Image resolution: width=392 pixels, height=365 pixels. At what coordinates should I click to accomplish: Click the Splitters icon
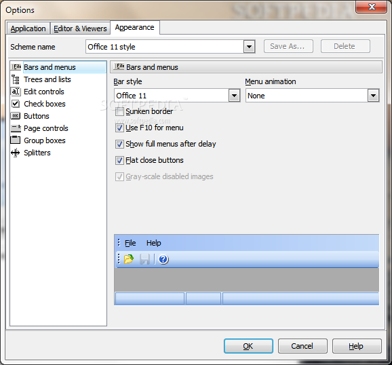pos(15,153)
